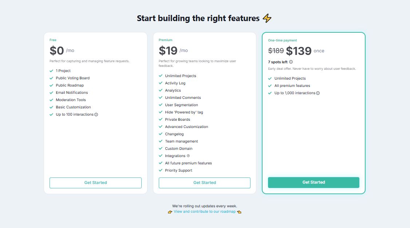Click the info icon beside '7 spots left'

[291, 62]
